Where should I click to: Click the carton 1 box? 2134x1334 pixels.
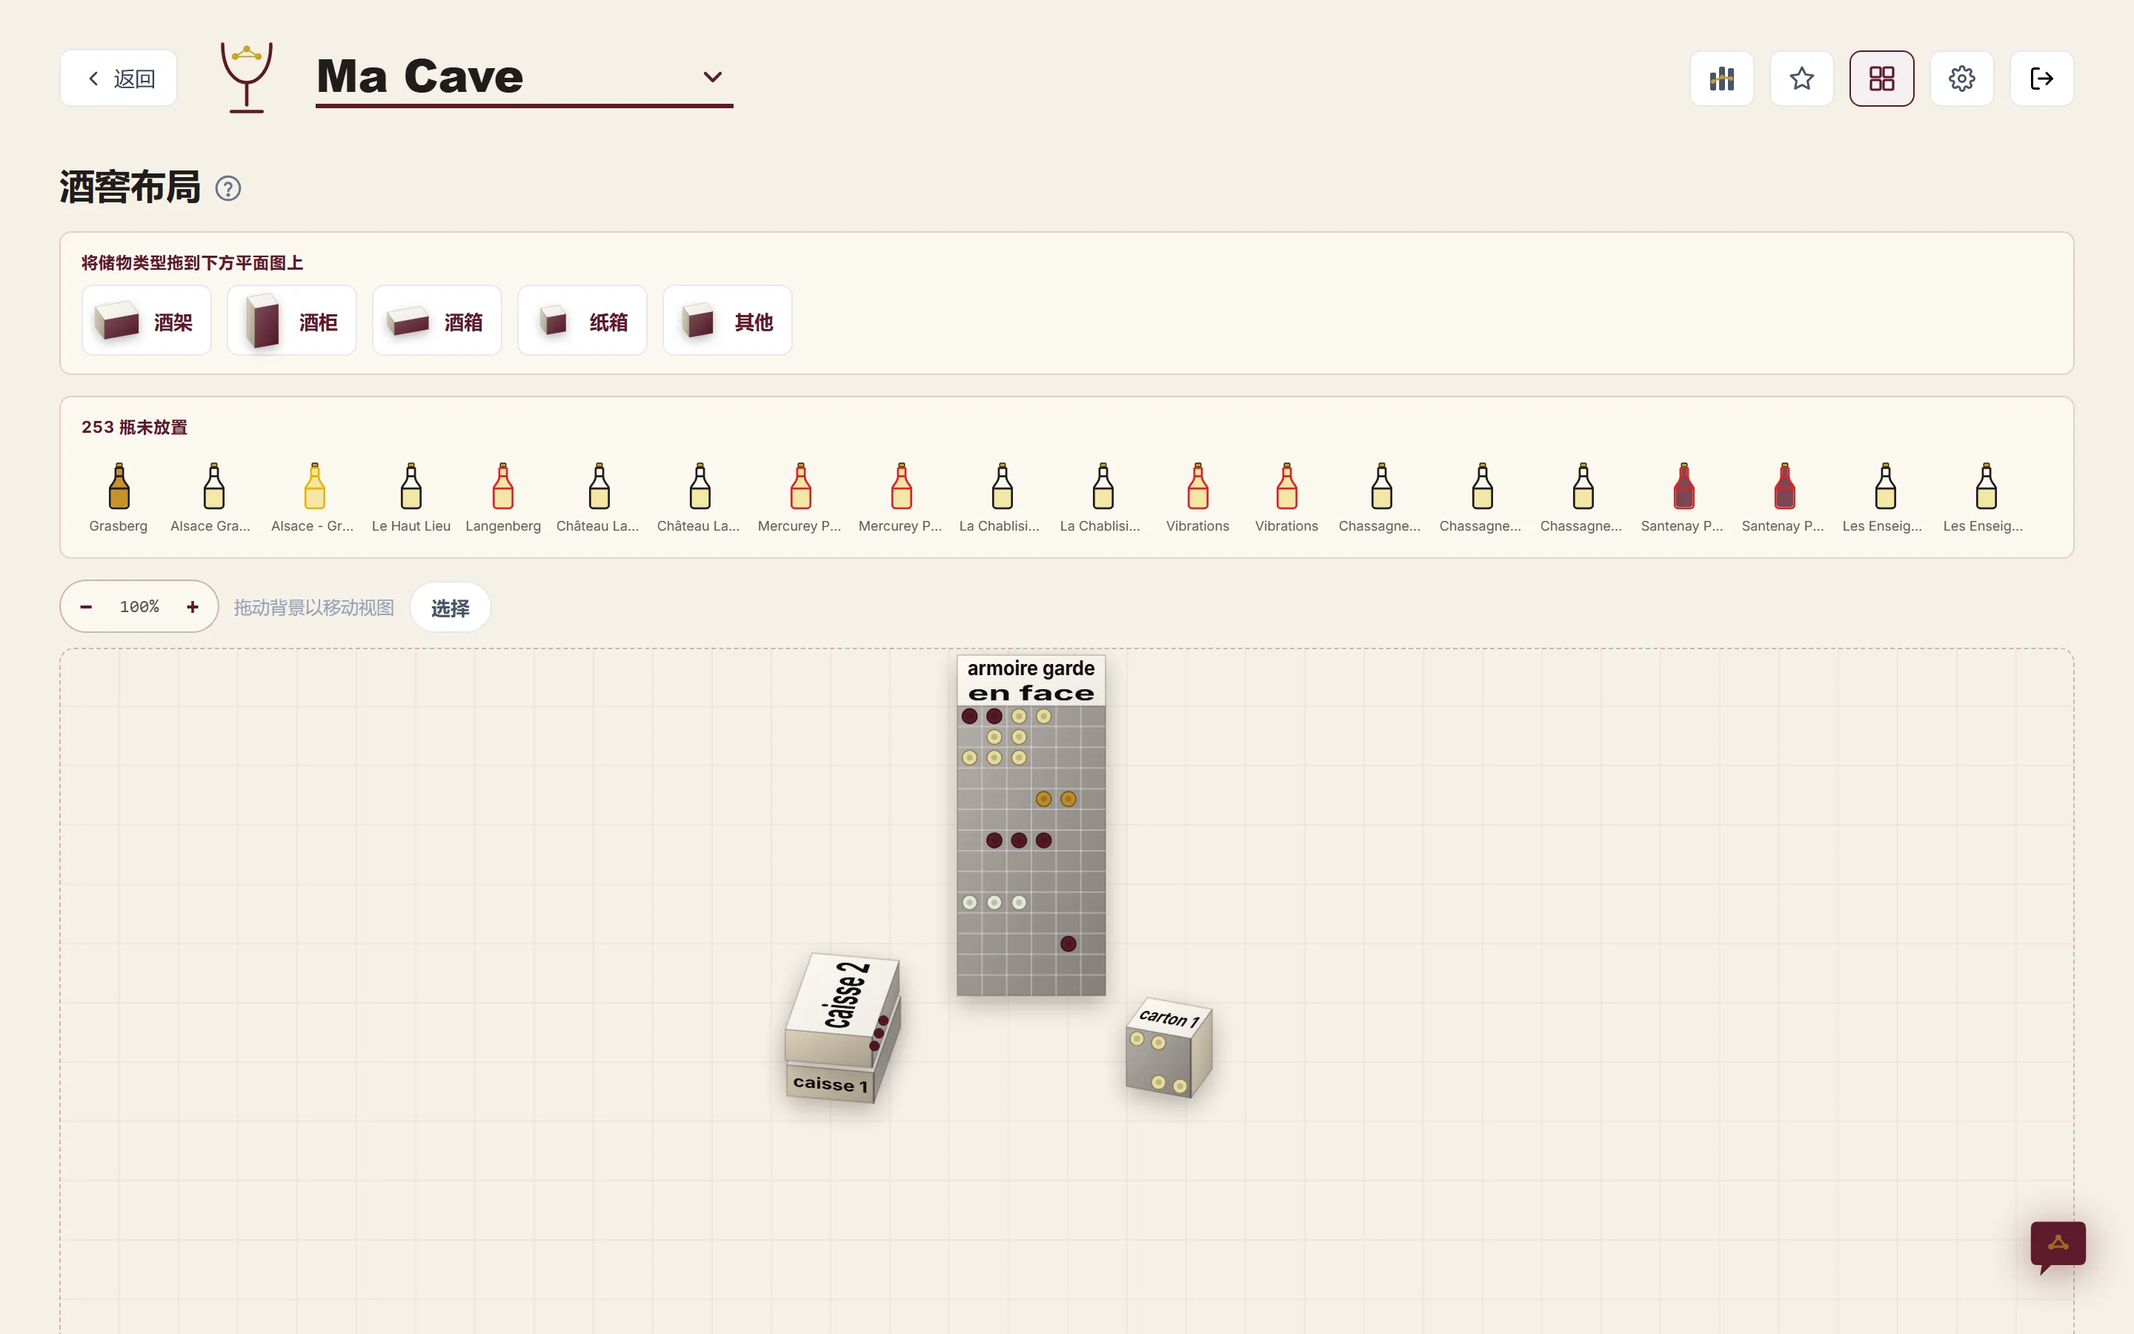pyautogui.click(x=1169, y=1048)
